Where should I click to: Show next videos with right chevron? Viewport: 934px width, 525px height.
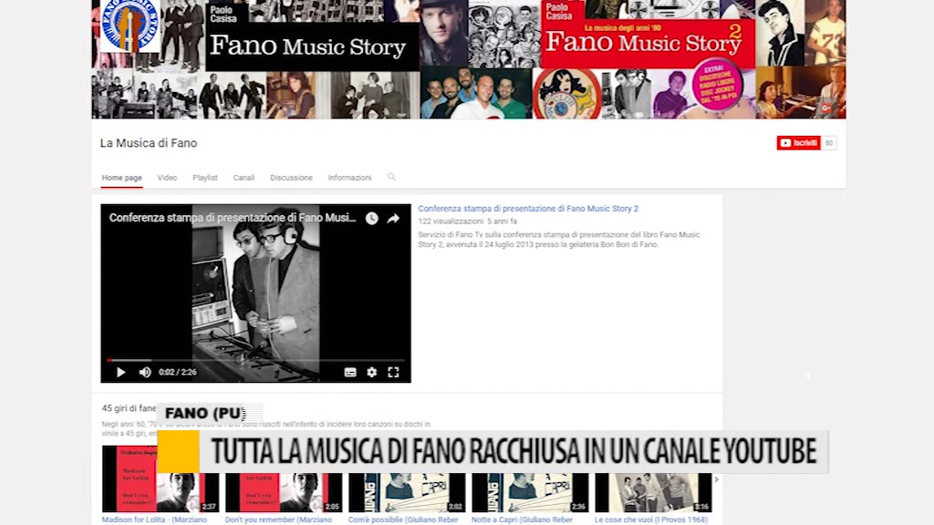pos(717,479)
